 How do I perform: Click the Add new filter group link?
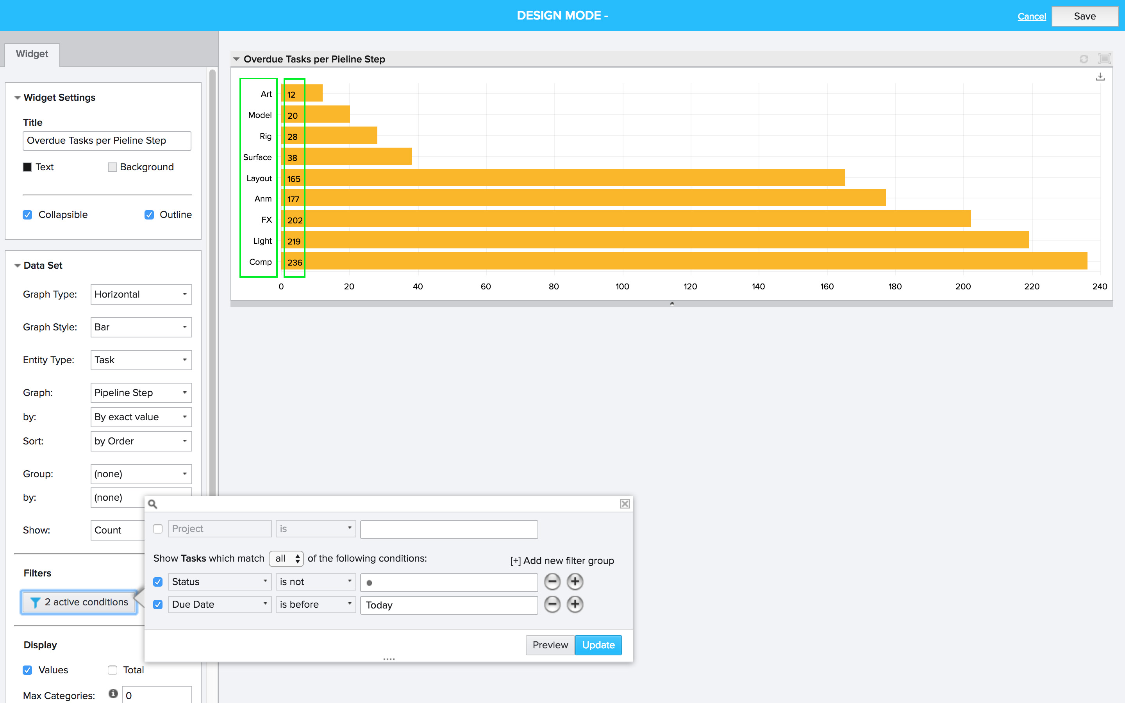coord(562,560)
